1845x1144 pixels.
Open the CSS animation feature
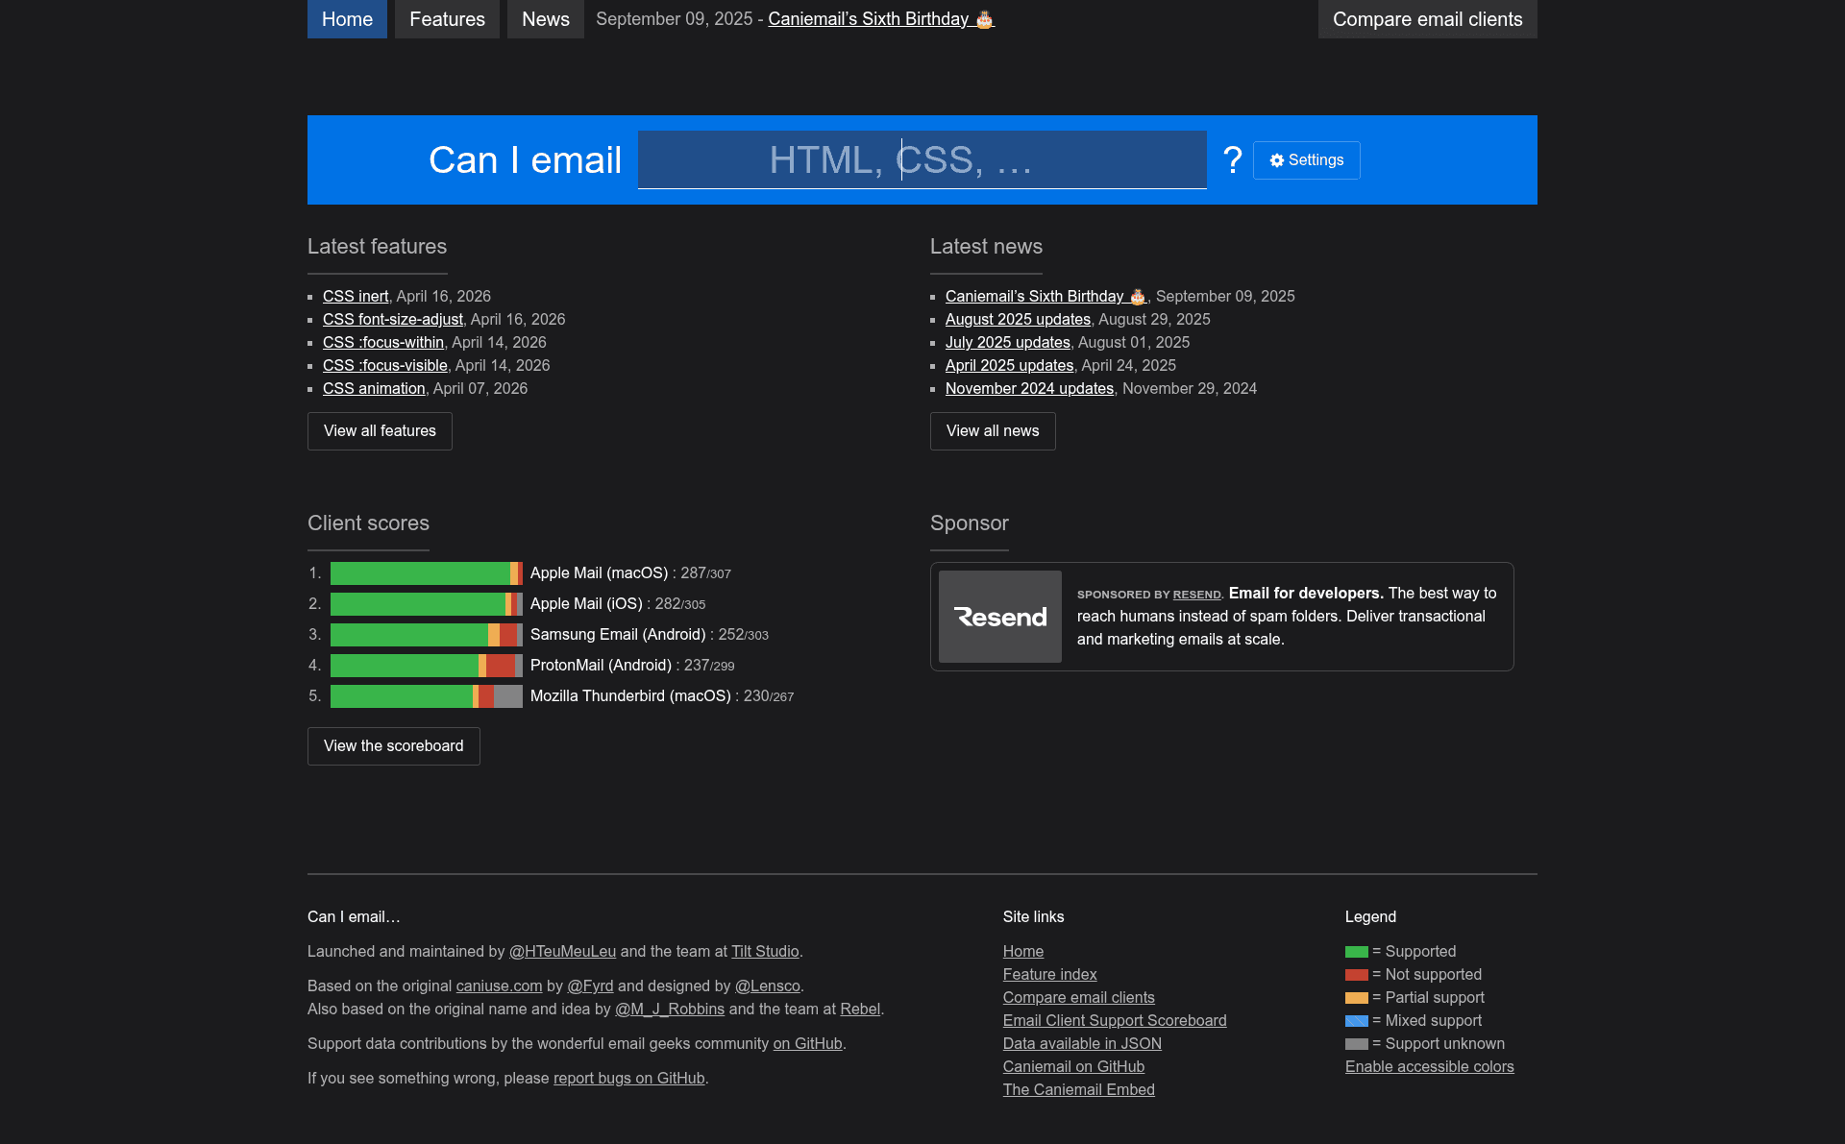tap(374, 389)
